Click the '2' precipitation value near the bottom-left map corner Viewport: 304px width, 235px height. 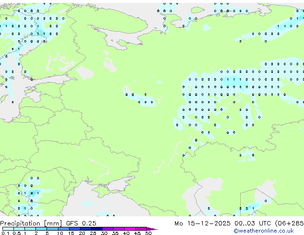click(x=31, y=193)
